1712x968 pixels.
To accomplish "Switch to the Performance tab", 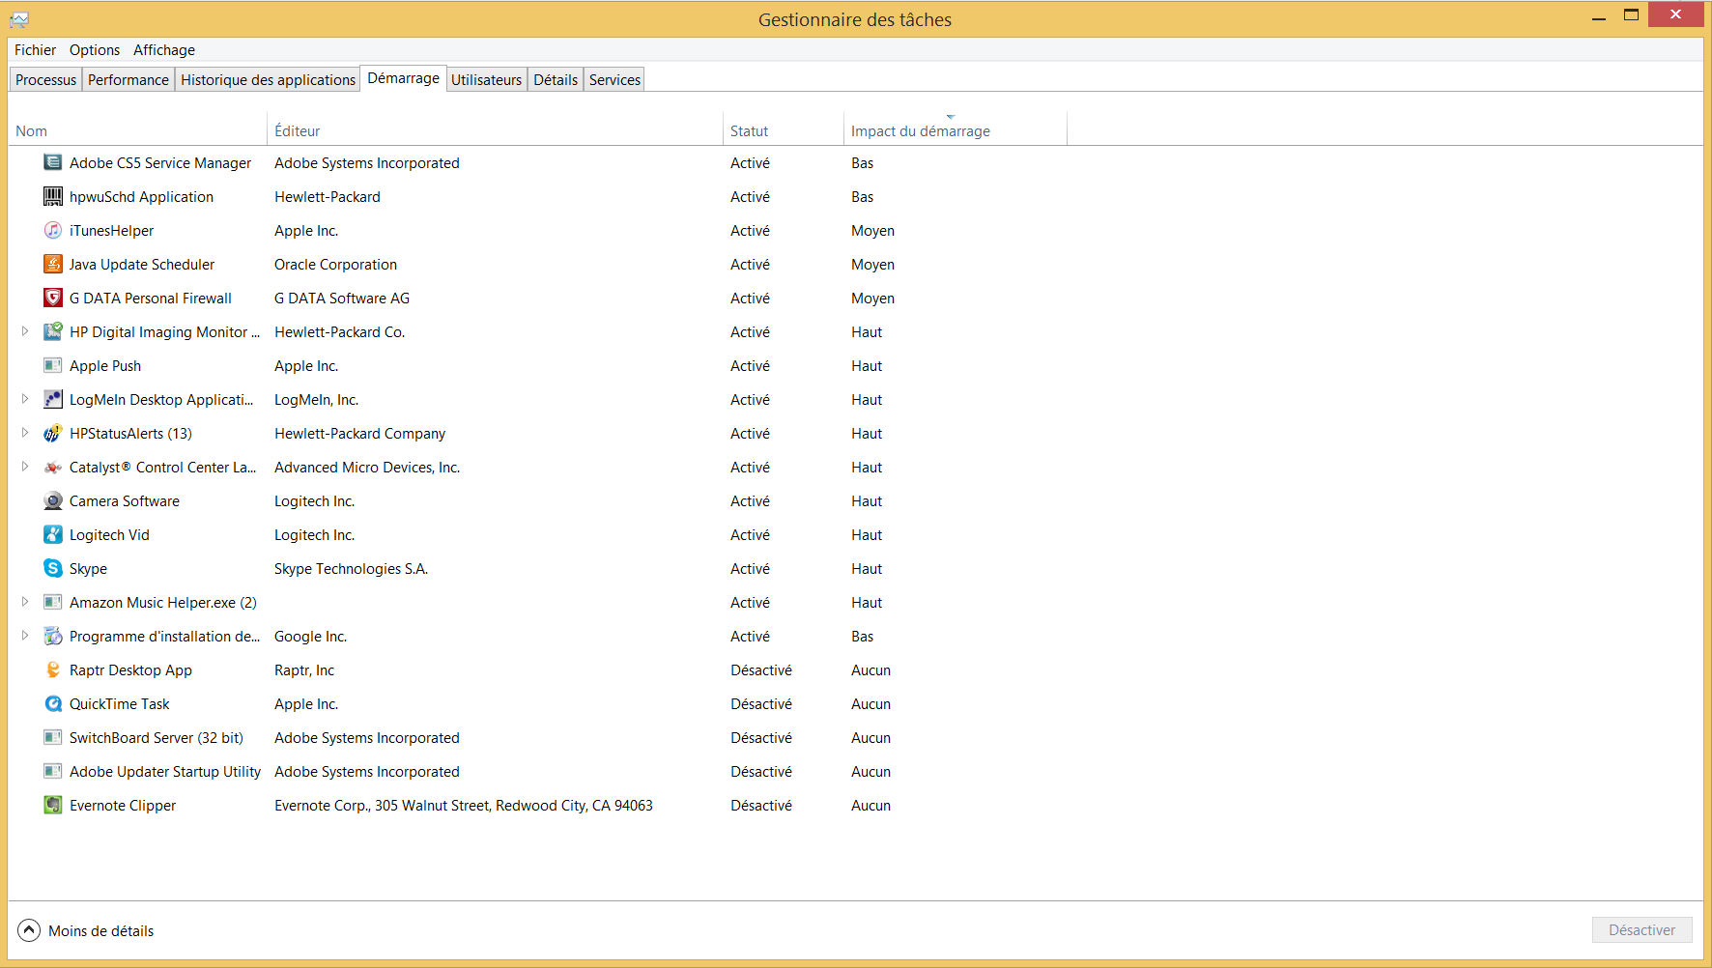I will pyautogui.click(x=128, y=79).
